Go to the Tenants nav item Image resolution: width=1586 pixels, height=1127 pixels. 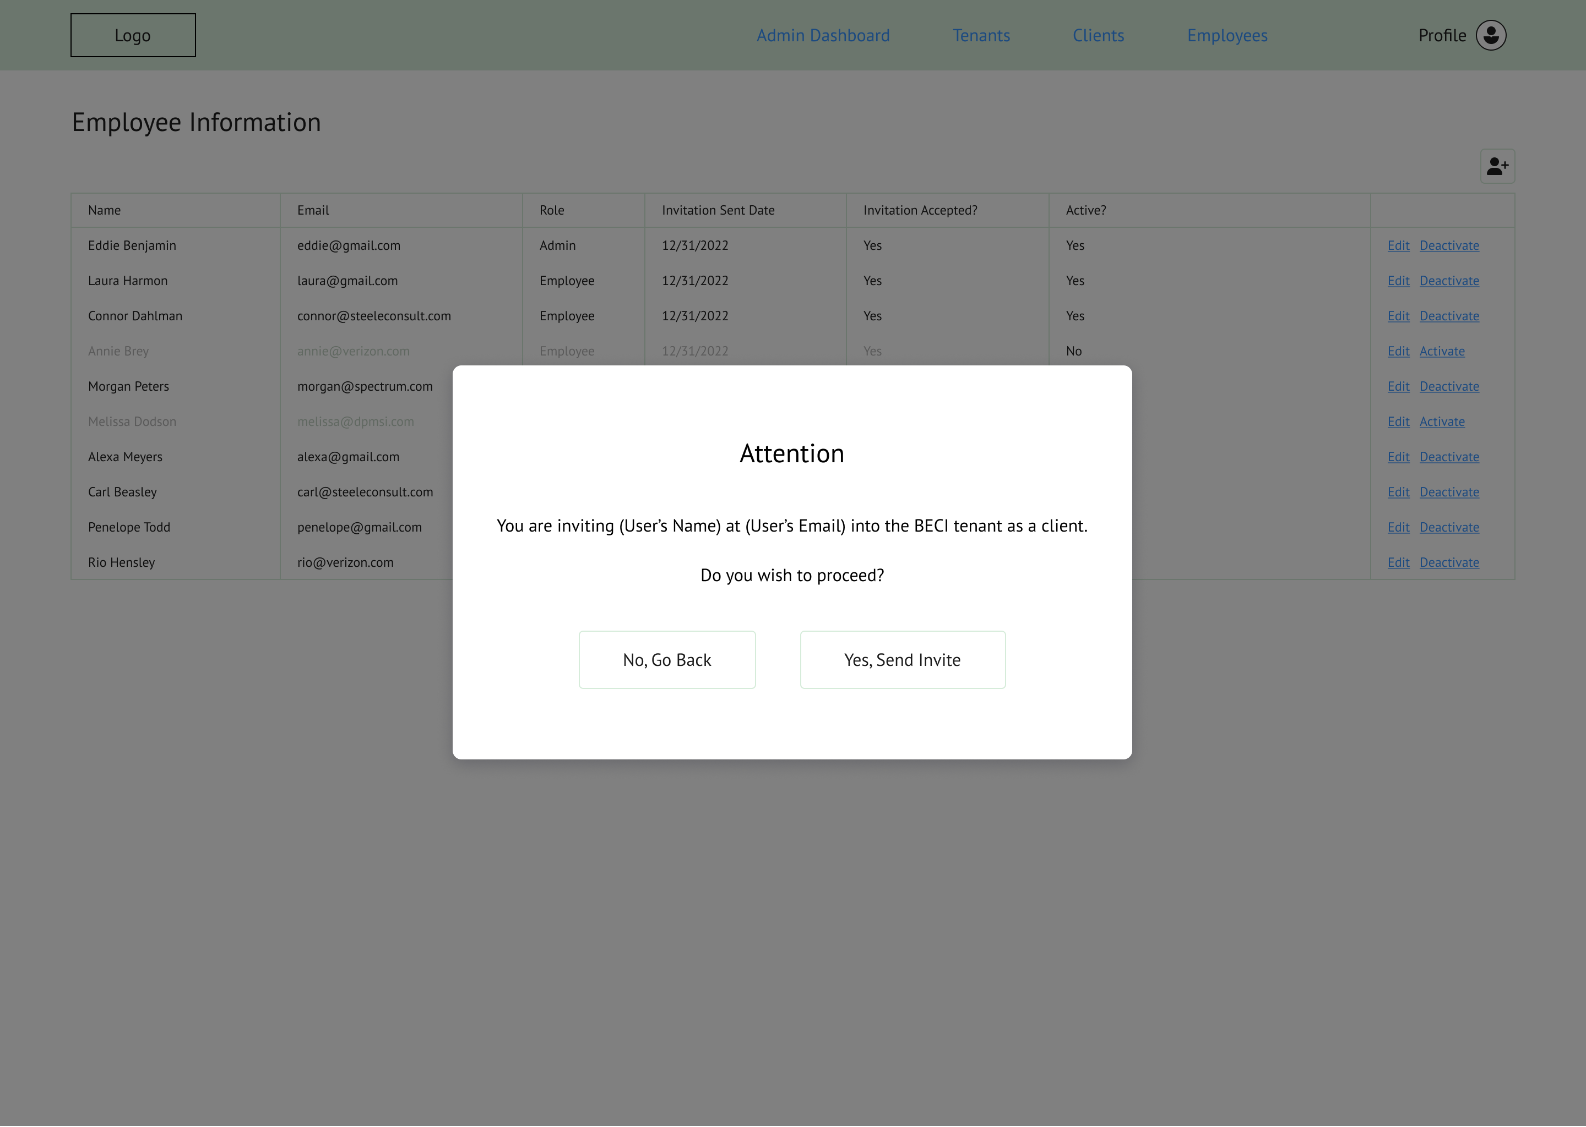[x=981, y=35]
